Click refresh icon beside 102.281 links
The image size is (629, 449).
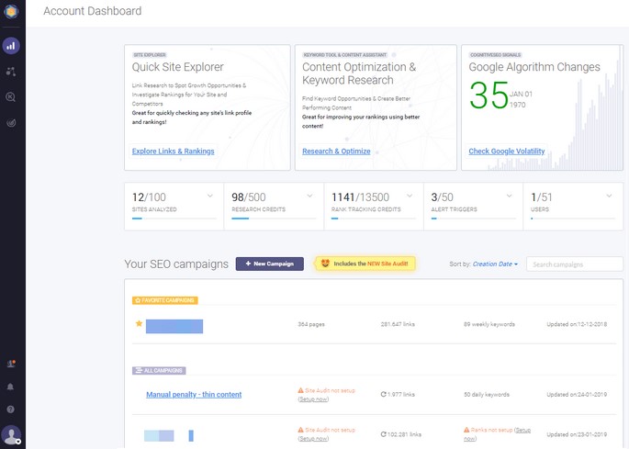[384, 434]
